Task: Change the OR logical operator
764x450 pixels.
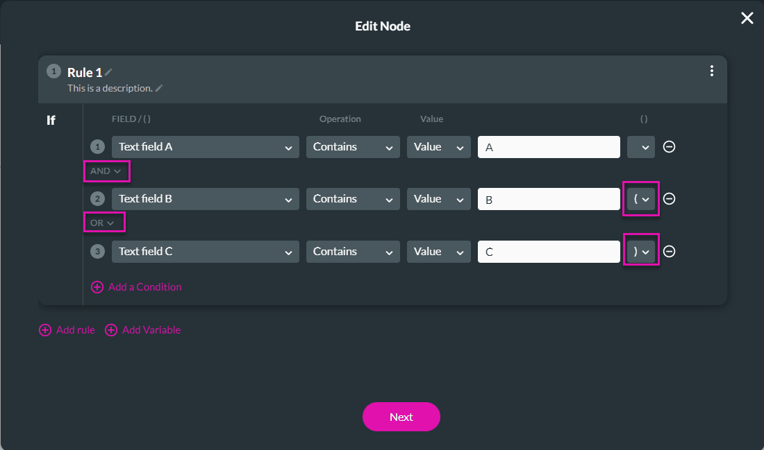Action: [103, 223]
